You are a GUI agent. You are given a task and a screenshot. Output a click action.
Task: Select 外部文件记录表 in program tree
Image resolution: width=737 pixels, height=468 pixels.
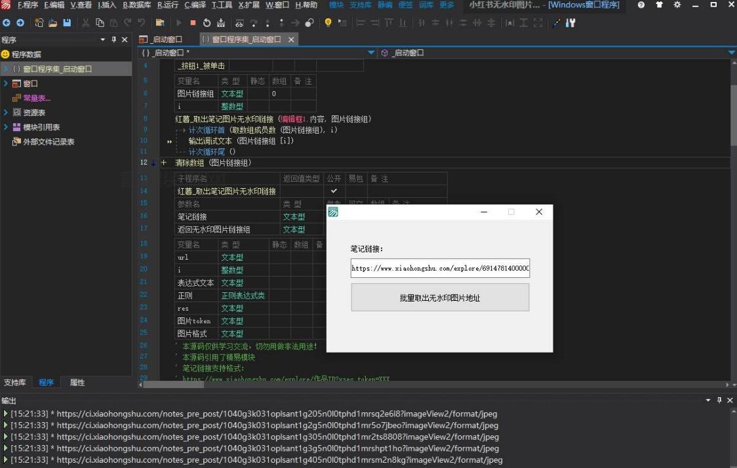click(49, 142)
